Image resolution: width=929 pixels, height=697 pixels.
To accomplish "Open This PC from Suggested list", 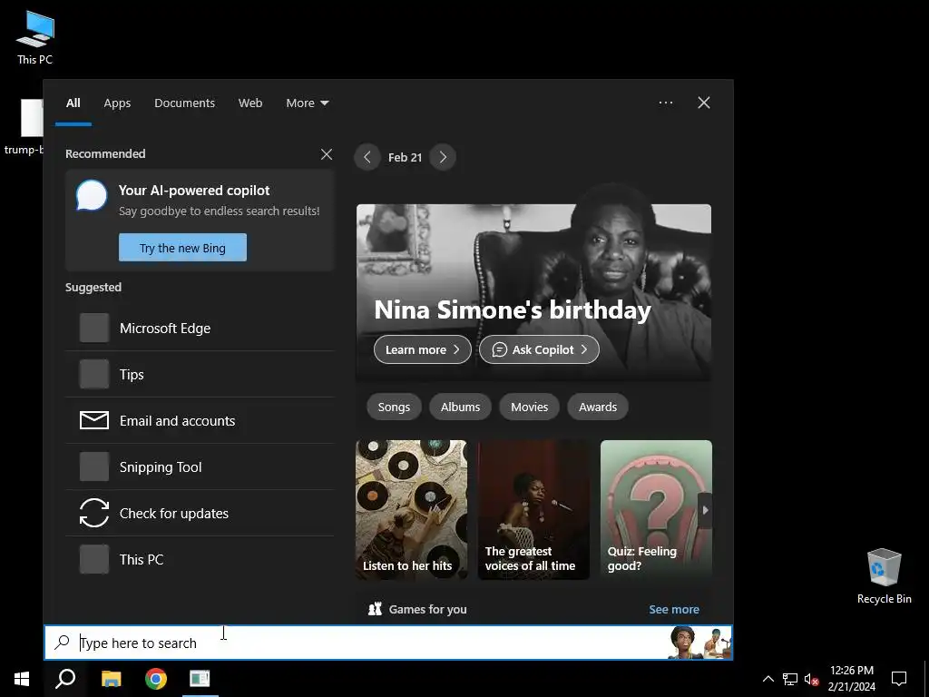I will tap(200, 559).
